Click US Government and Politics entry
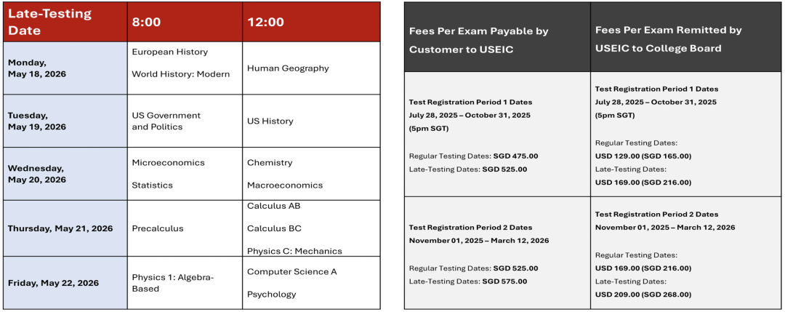The image size is (785, 312). (x=166, y=121)
